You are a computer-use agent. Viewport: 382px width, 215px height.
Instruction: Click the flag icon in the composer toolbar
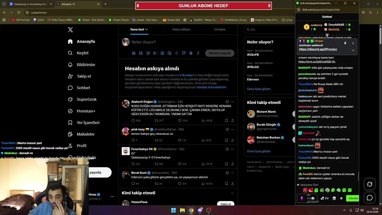click(184, 53)
